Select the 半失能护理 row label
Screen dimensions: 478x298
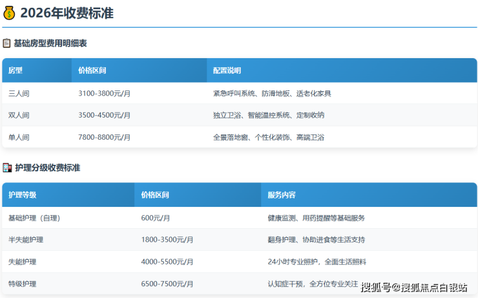pyautogui.click(x=26, y=240)
